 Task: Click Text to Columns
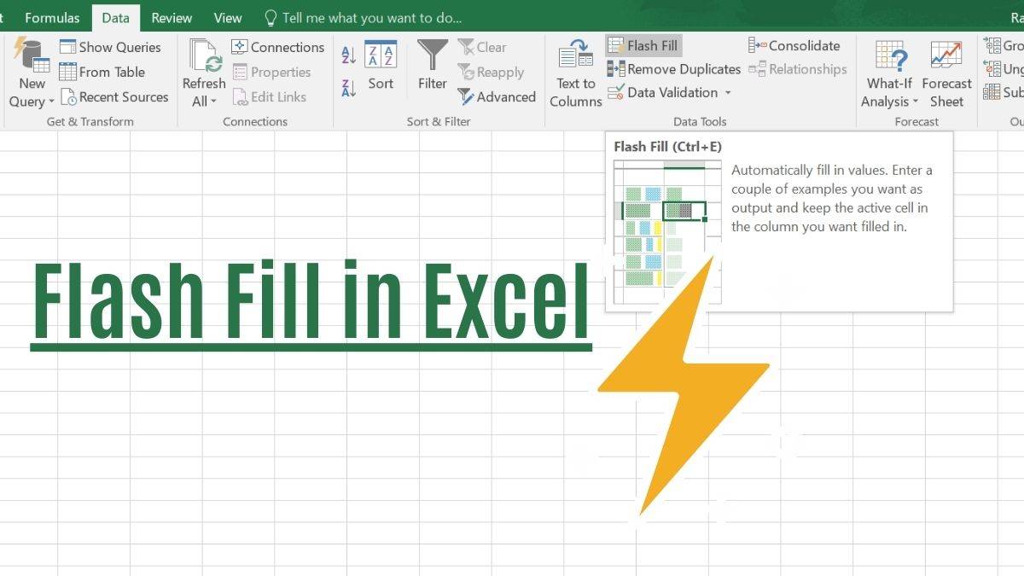tap(575, 73)
